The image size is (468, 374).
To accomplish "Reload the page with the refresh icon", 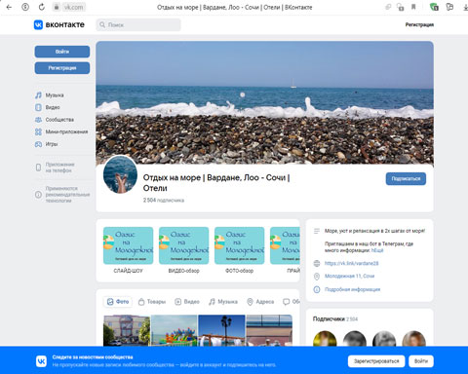I will (x=42, y=7).
